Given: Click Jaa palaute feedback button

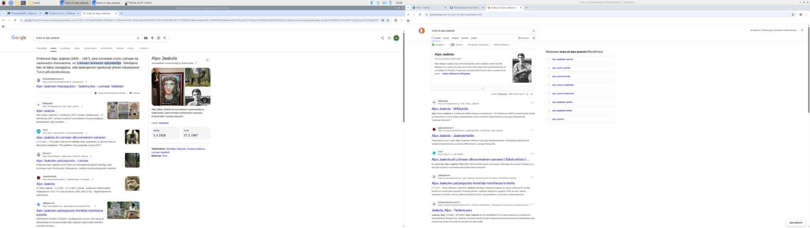Looking at the screenshot, I should click(795, 223).
